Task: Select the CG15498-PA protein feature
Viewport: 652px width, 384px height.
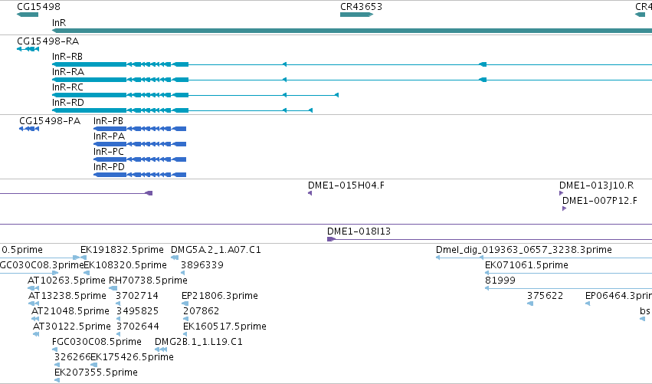Action: [29, 129]
